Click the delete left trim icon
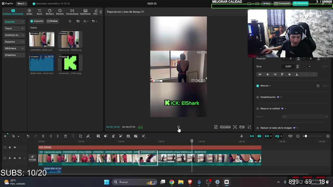The image size is (333, 187). pyautogui.click(x=51, y=136)
